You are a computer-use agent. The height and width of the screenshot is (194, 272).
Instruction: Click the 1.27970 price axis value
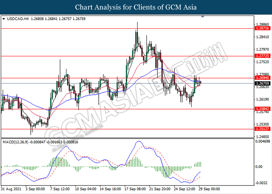pos(262,50)
